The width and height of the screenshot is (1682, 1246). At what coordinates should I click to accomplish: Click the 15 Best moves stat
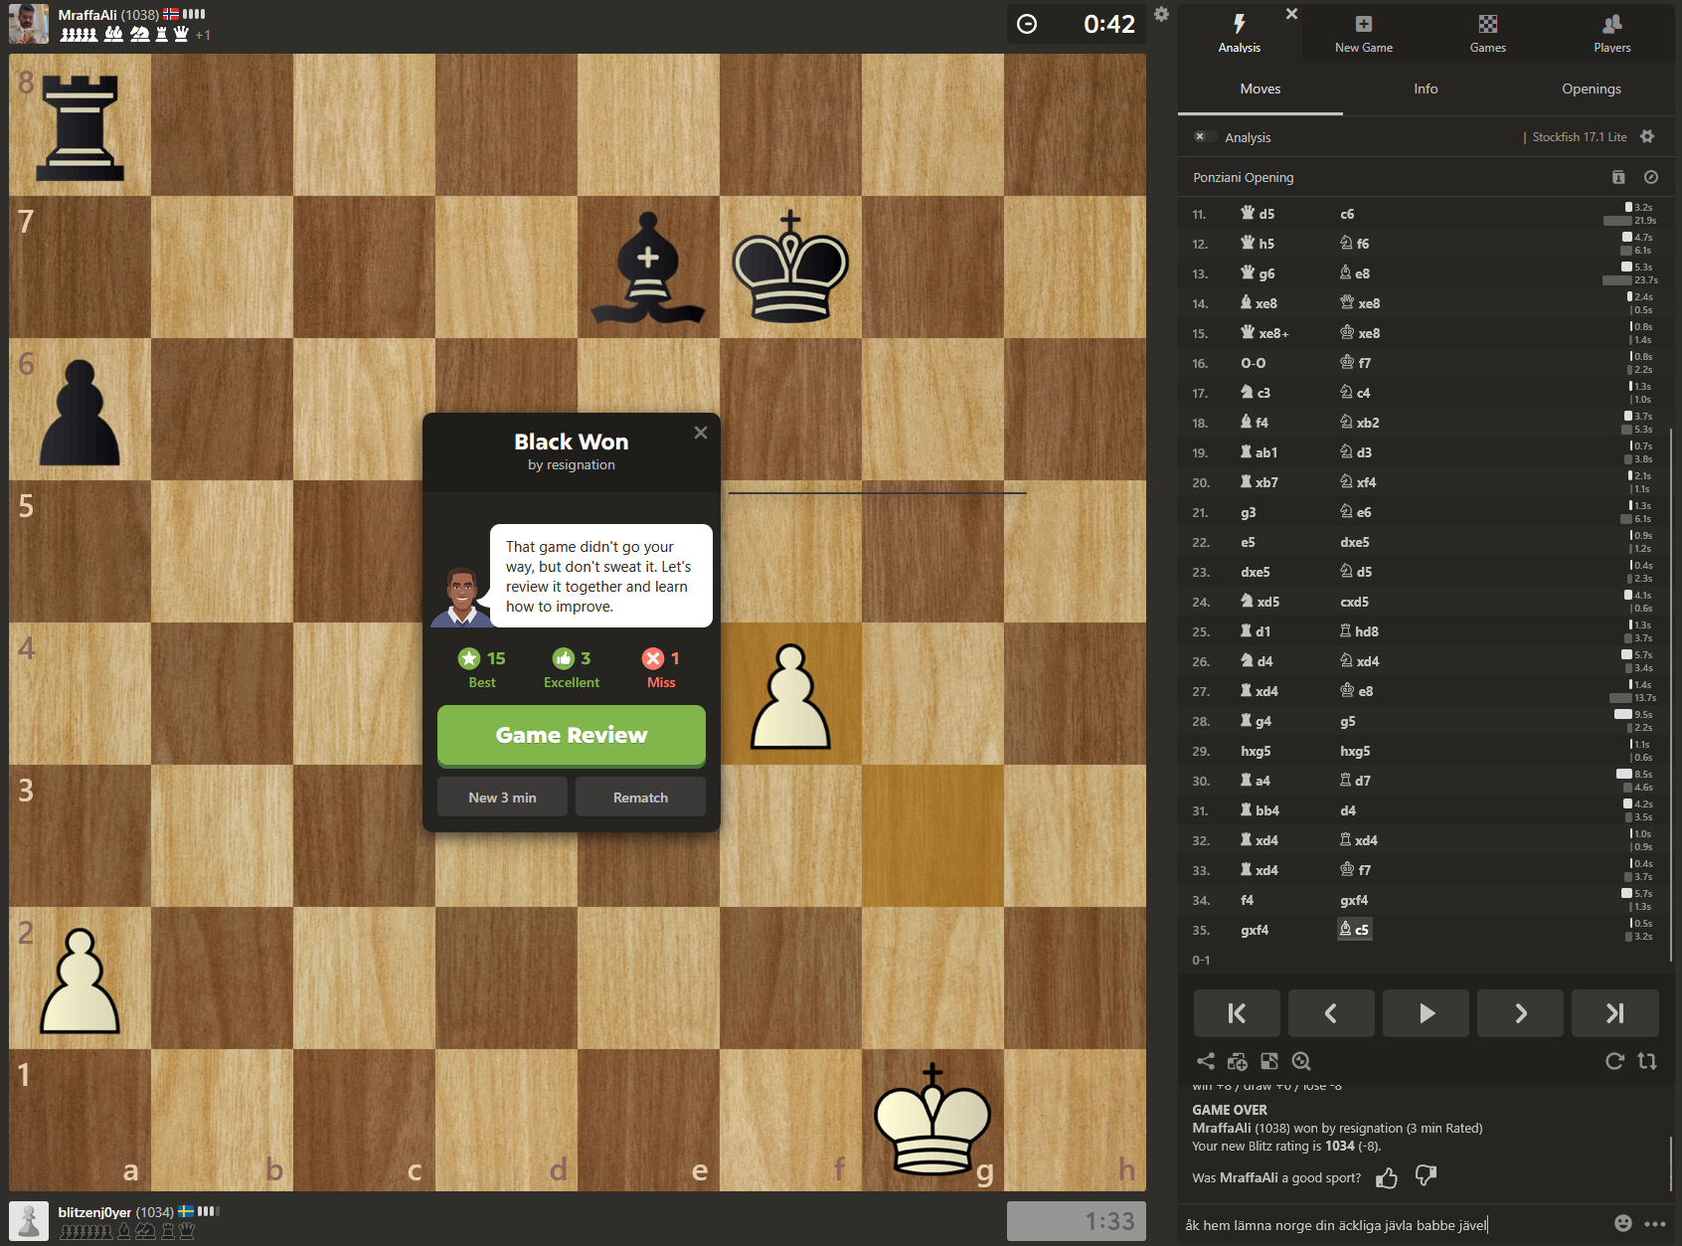coord(482,668)
